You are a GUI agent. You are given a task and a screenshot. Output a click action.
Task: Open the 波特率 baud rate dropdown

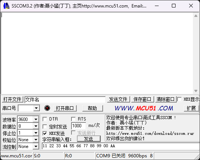[36, 119]
